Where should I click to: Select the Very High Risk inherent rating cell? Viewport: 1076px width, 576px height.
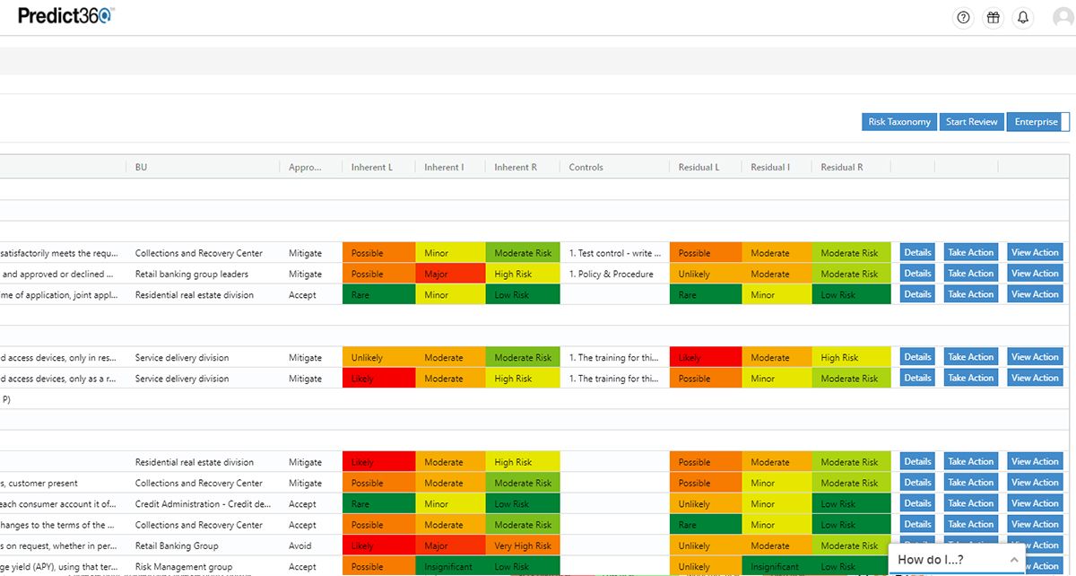(522, 545)
